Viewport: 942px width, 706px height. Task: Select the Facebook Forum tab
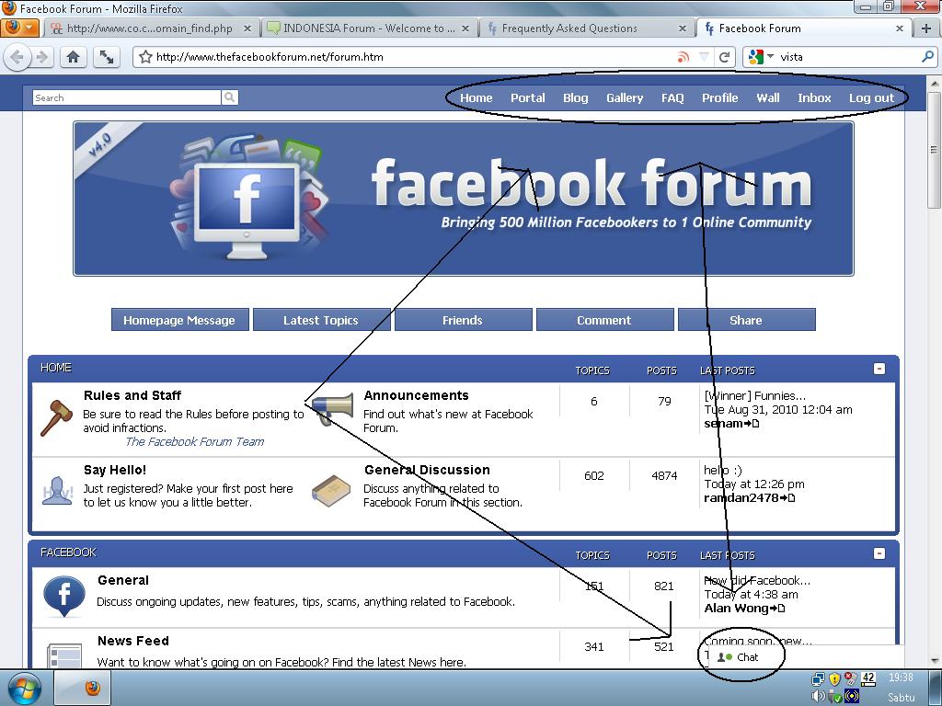tap(804, 28)
